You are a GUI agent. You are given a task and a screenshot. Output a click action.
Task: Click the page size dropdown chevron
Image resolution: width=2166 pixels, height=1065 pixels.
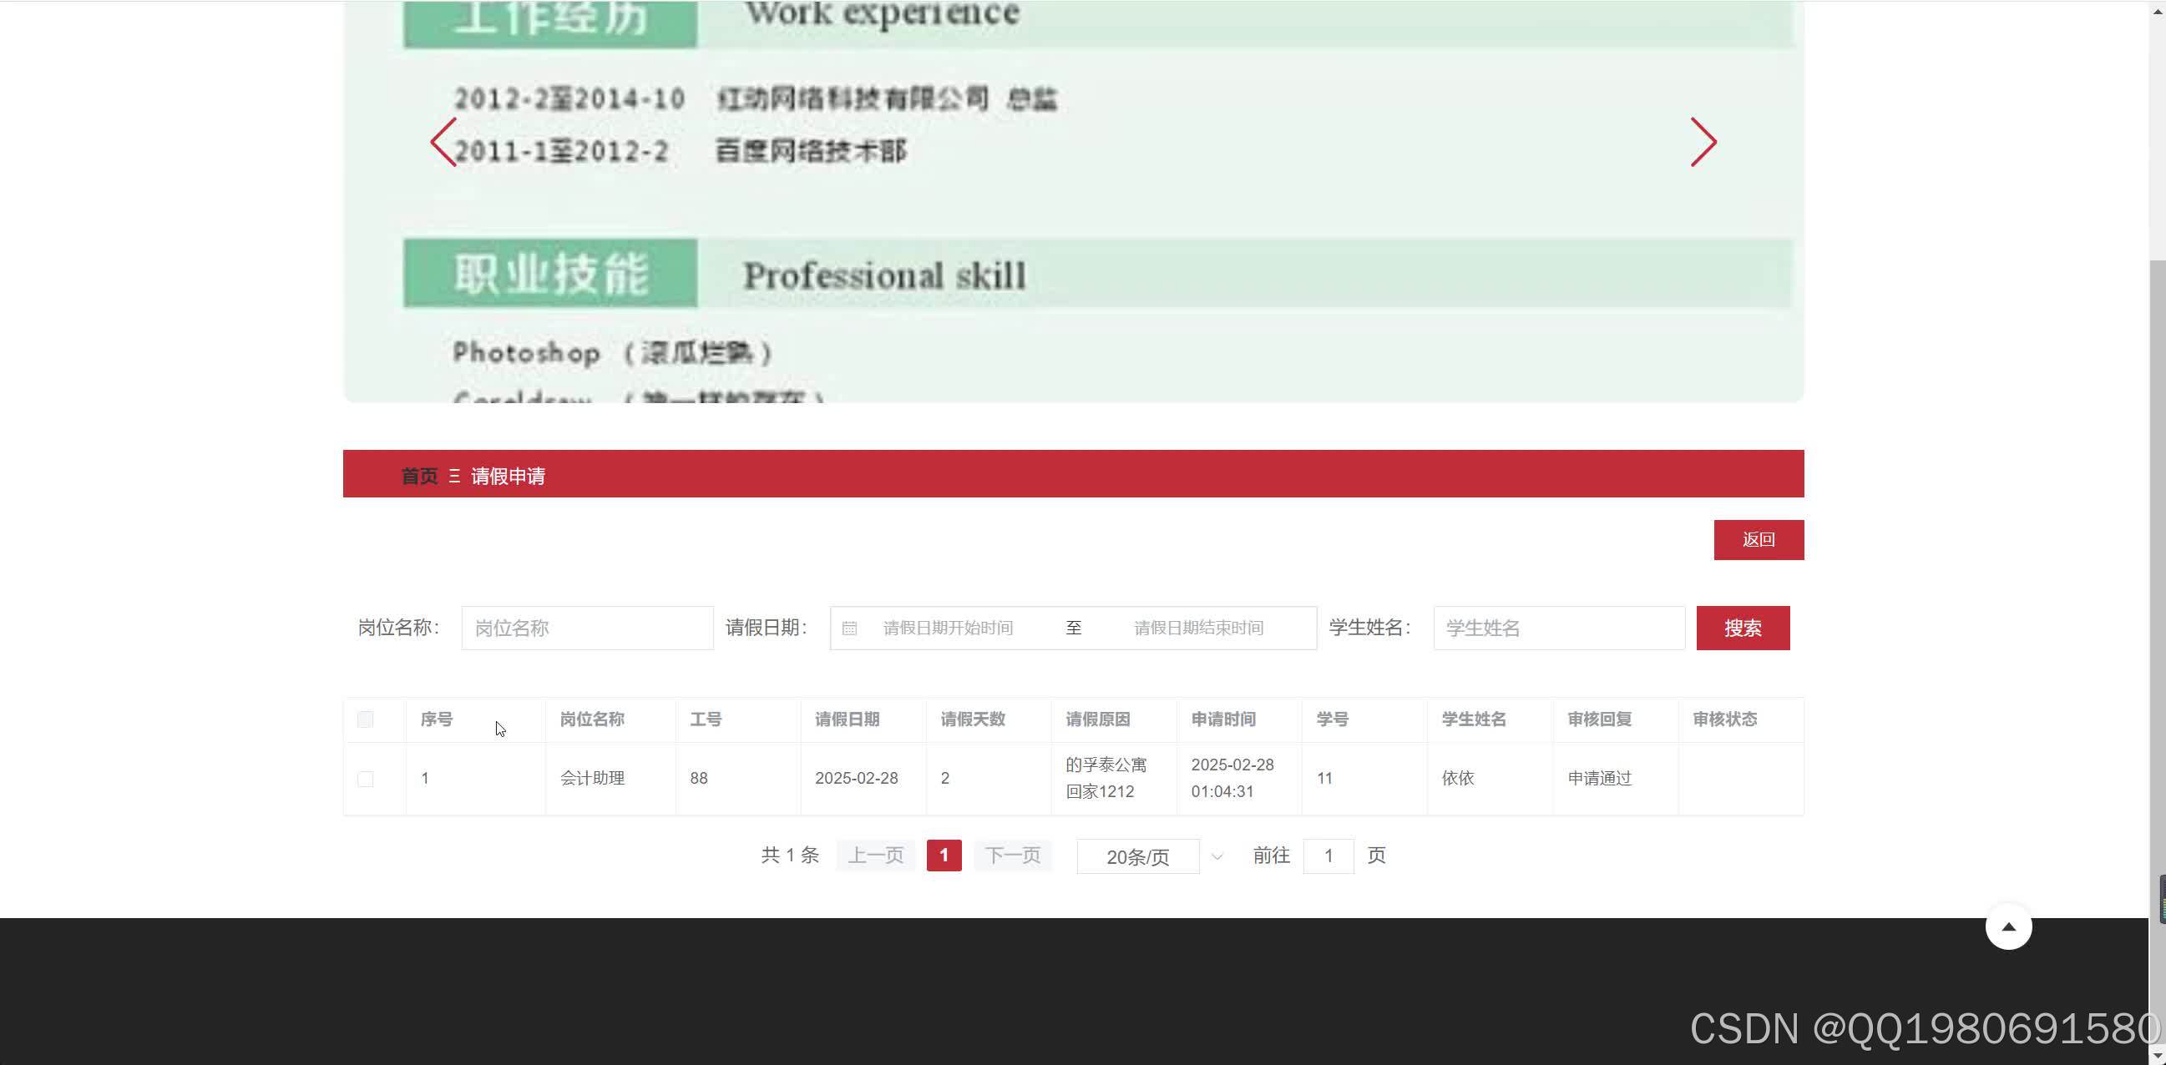tap(1217, 856)
